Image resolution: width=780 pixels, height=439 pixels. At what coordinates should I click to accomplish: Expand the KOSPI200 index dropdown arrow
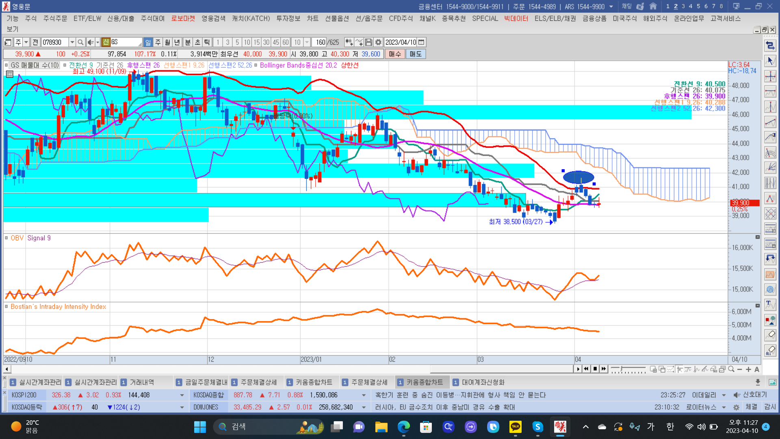click(182, 395)
